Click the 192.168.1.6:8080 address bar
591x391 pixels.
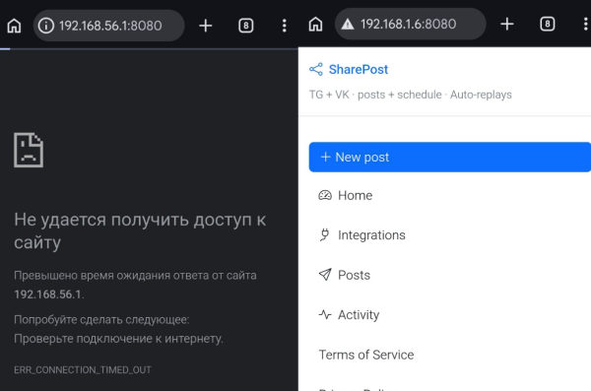410,25
